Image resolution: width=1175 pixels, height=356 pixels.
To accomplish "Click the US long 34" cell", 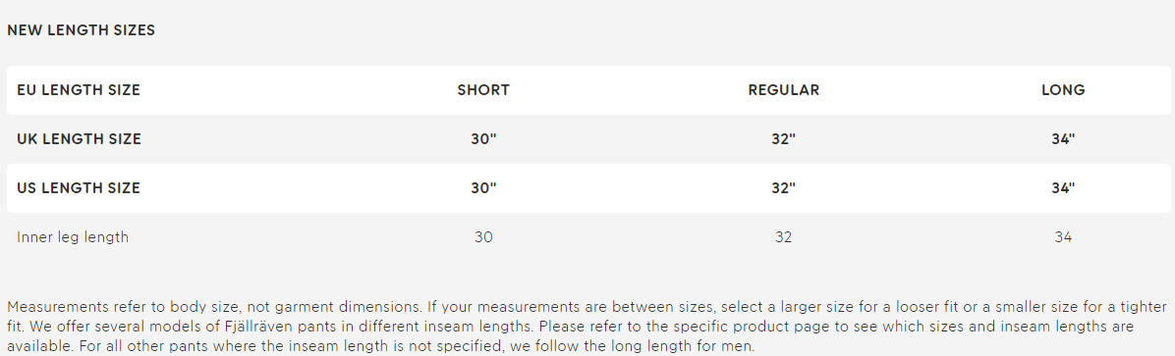I will pos(1063,187).
